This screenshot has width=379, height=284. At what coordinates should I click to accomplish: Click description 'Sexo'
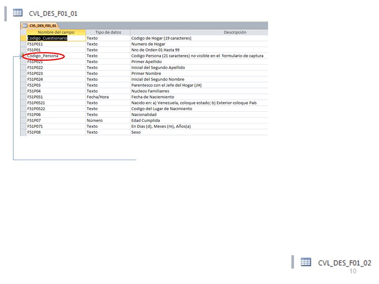[136, 132]
